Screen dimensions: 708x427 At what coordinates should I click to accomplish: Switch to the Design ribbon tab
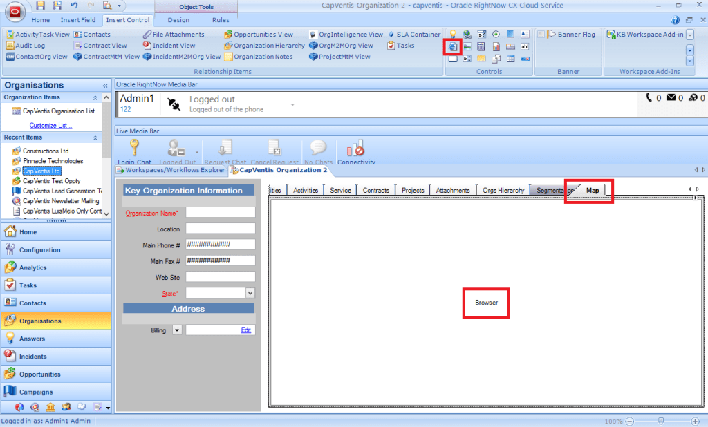pos(178,20)
